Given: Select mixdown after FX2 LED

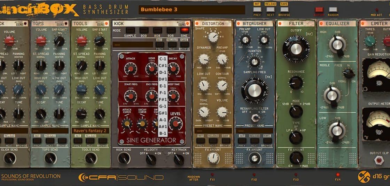Looking at the screenshot, I should [x=254, y=175].
